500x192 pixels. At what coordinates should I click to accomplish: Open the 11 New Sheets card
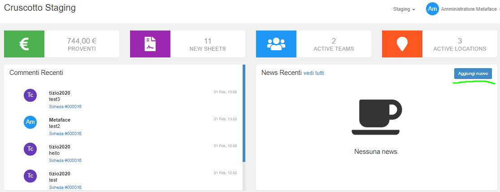click(x=208, y=44)
